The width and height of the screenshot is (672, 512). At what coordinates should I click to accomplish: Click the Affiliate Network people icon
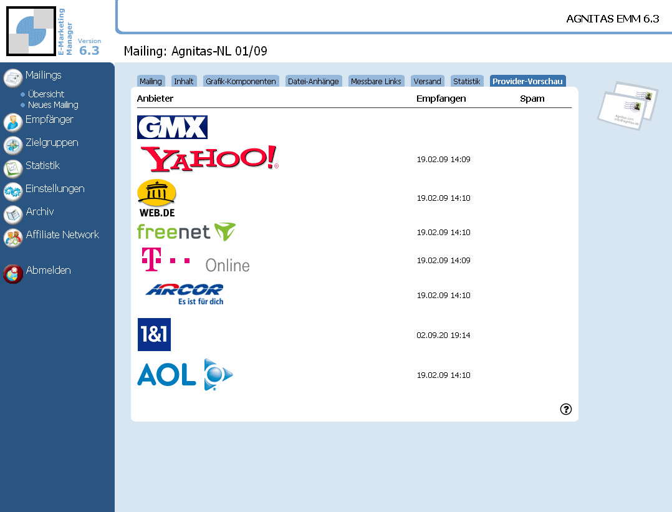tap(13, 238)
